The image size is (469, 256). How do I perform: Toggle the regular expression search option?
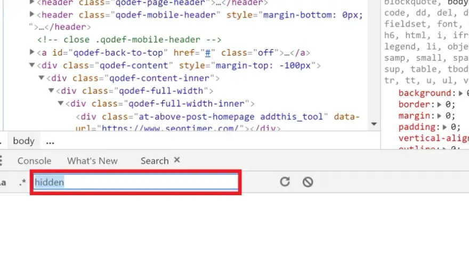pyautogui.click(x=22, y=182)
